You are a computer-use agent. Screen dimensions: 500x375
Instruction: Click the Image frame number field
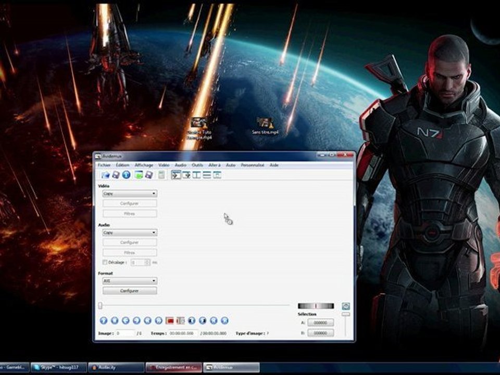[x=125, y=333]
